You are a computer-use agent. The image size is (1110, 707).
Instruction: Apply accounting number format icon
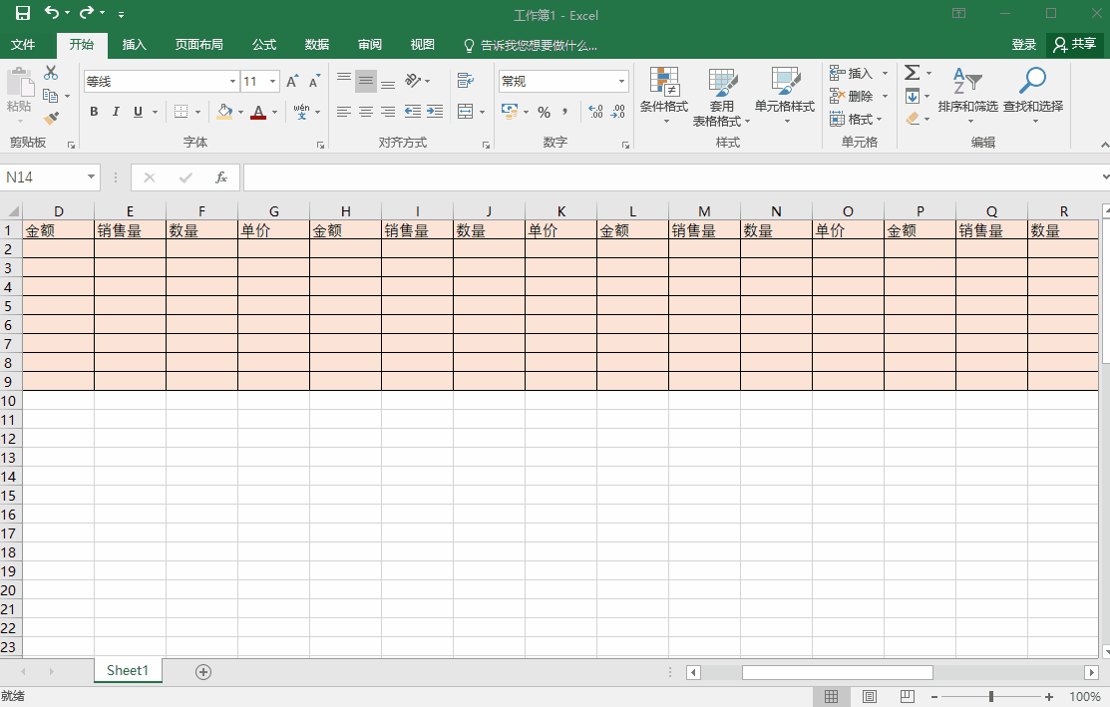pos(510,111)
